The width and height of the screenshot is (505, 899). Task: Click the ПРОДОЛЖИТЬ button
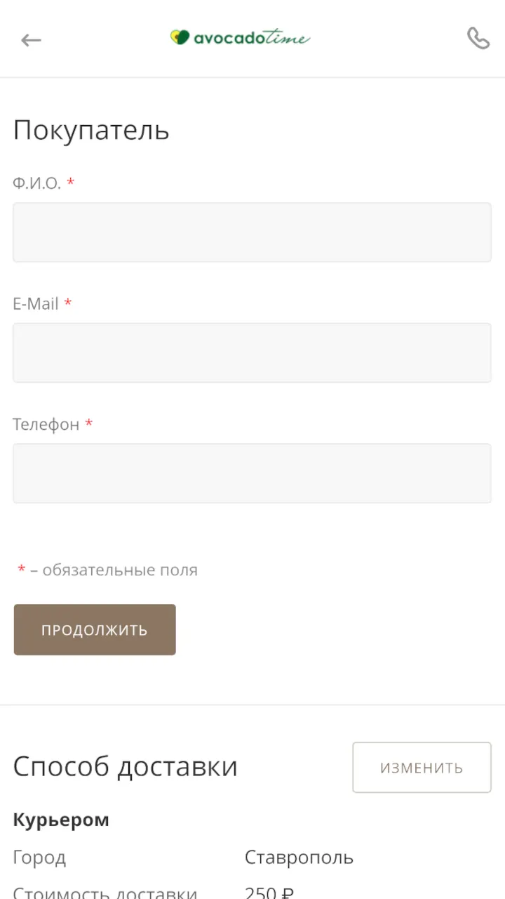click(x=95, y=629)
